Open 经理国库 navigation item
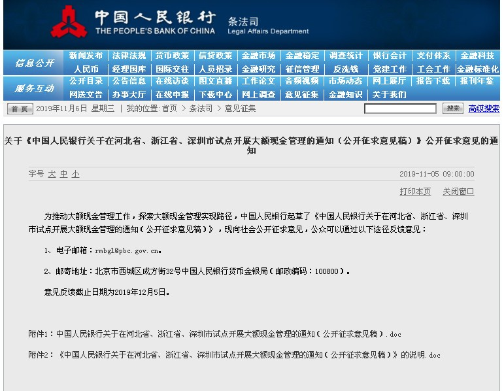The image size is (504, 391). coord(129,69)
